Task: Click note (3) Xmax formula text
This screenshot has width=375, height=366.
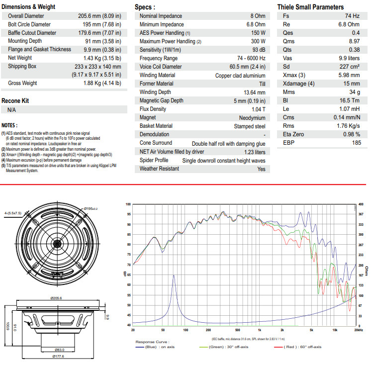Action: (x=57, y=155)
